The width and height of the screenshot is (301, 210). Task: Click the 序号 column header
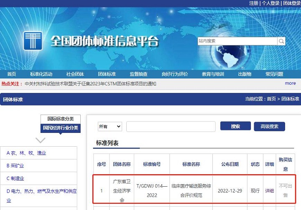coord(102,164)
